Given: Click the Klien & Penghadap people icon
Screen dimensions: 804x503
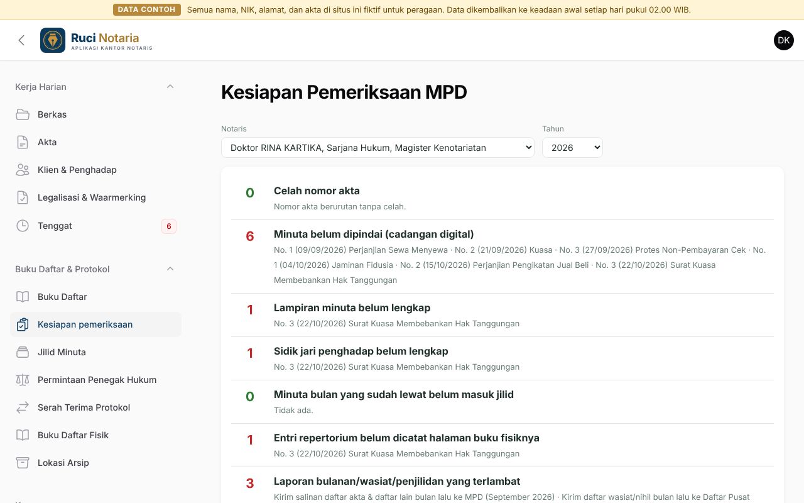Looking at the screenshot, I should (23, 170).
